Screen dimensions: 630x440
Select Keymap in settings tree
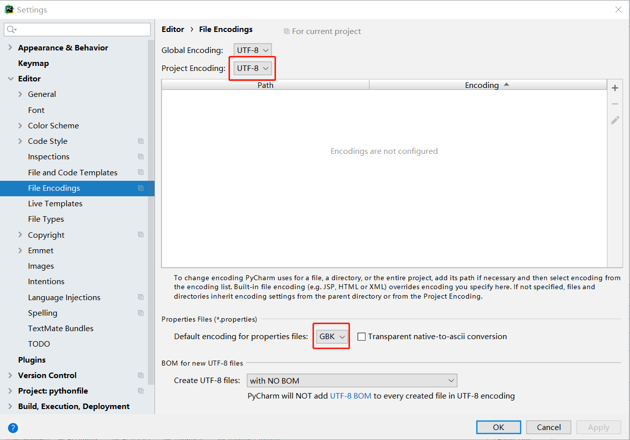pos(33,63)
